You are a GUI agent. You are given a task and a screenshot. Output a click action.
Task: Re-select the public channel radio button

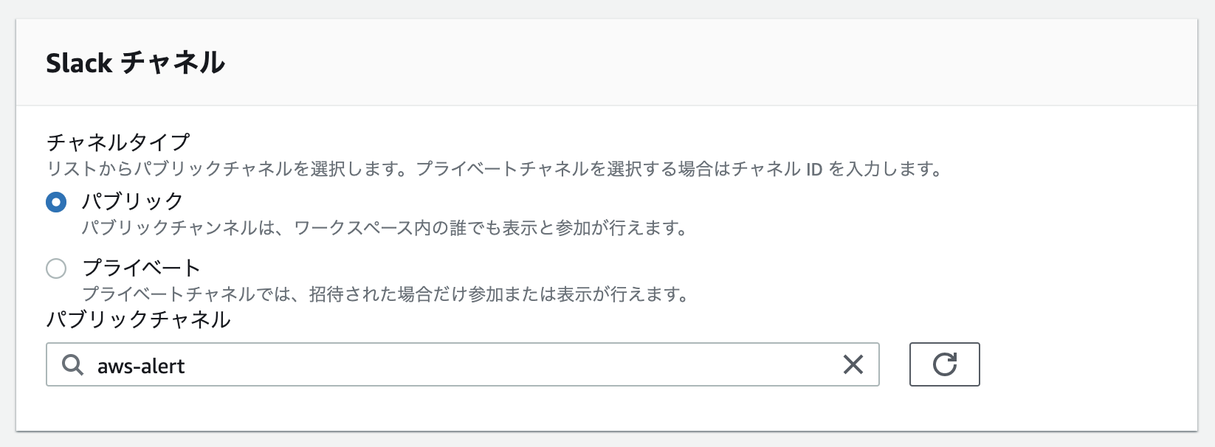point(55,201)
